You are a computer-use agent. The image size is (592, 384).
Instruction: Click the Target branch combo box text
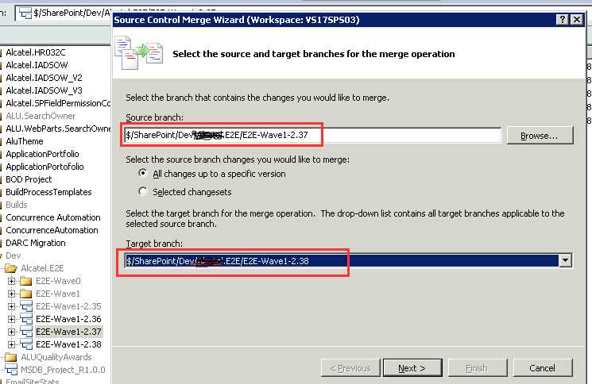pyautogui.click(x=342, y=260)
